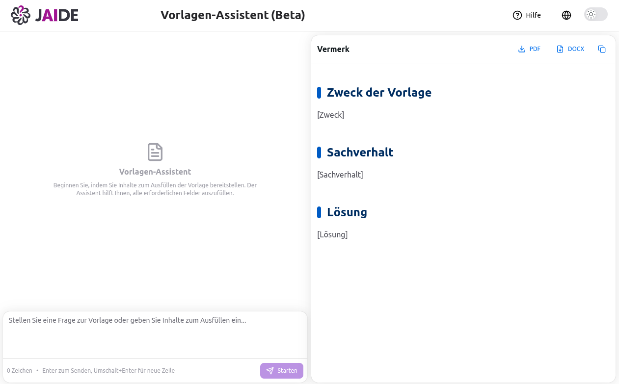
Task: Click the paper-plane icon inside Starten button
Action: coord(269,371)
